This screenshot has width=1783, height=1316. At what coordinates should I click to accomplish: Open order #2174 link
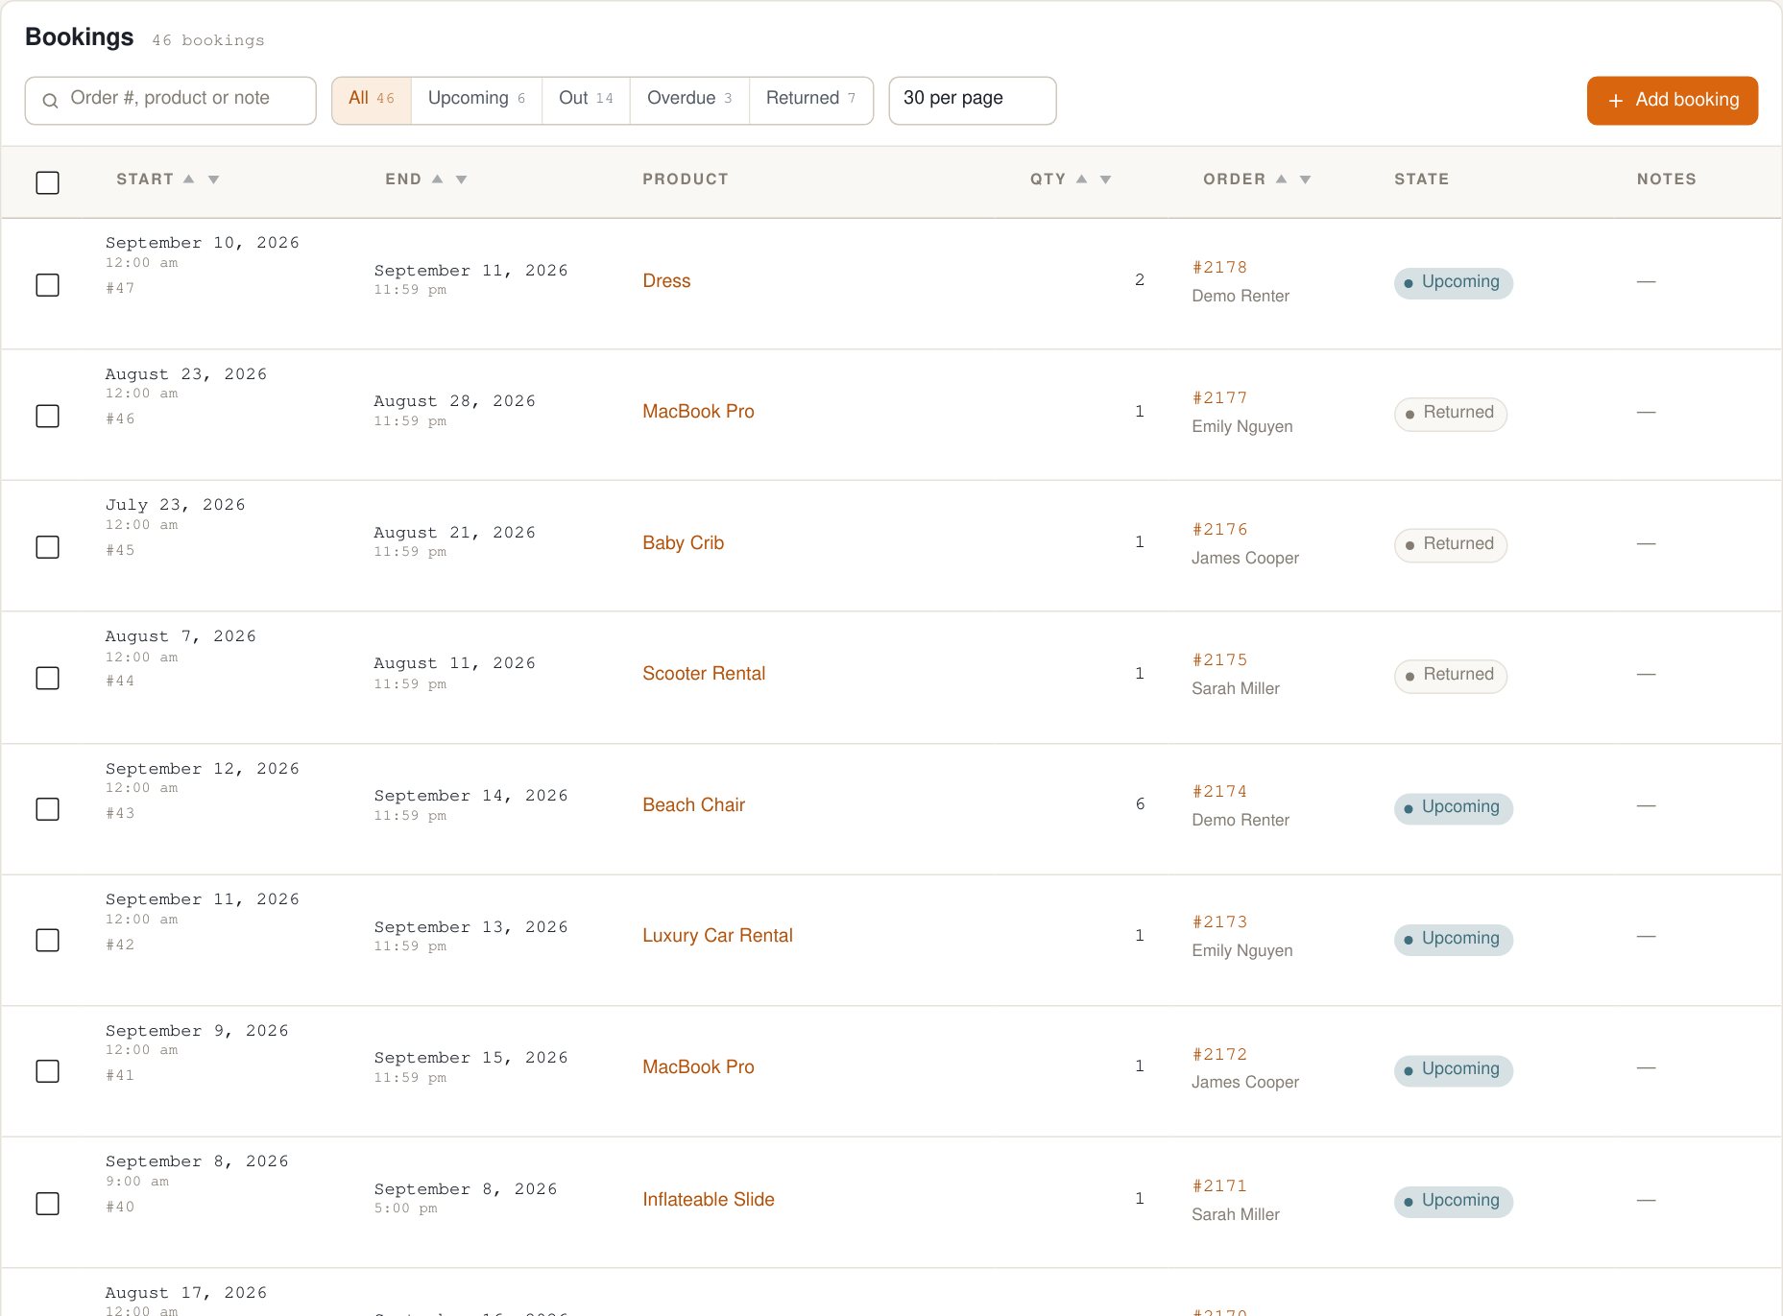pos(1219,792)
